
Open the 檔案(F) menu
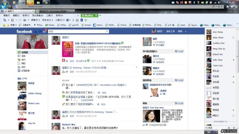pos(7,16)
